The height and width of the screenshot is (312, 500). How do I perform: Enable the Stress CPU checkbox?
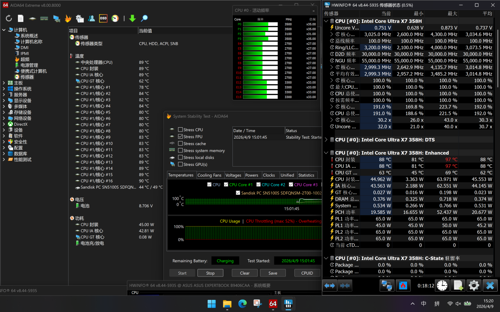[180, 130]
